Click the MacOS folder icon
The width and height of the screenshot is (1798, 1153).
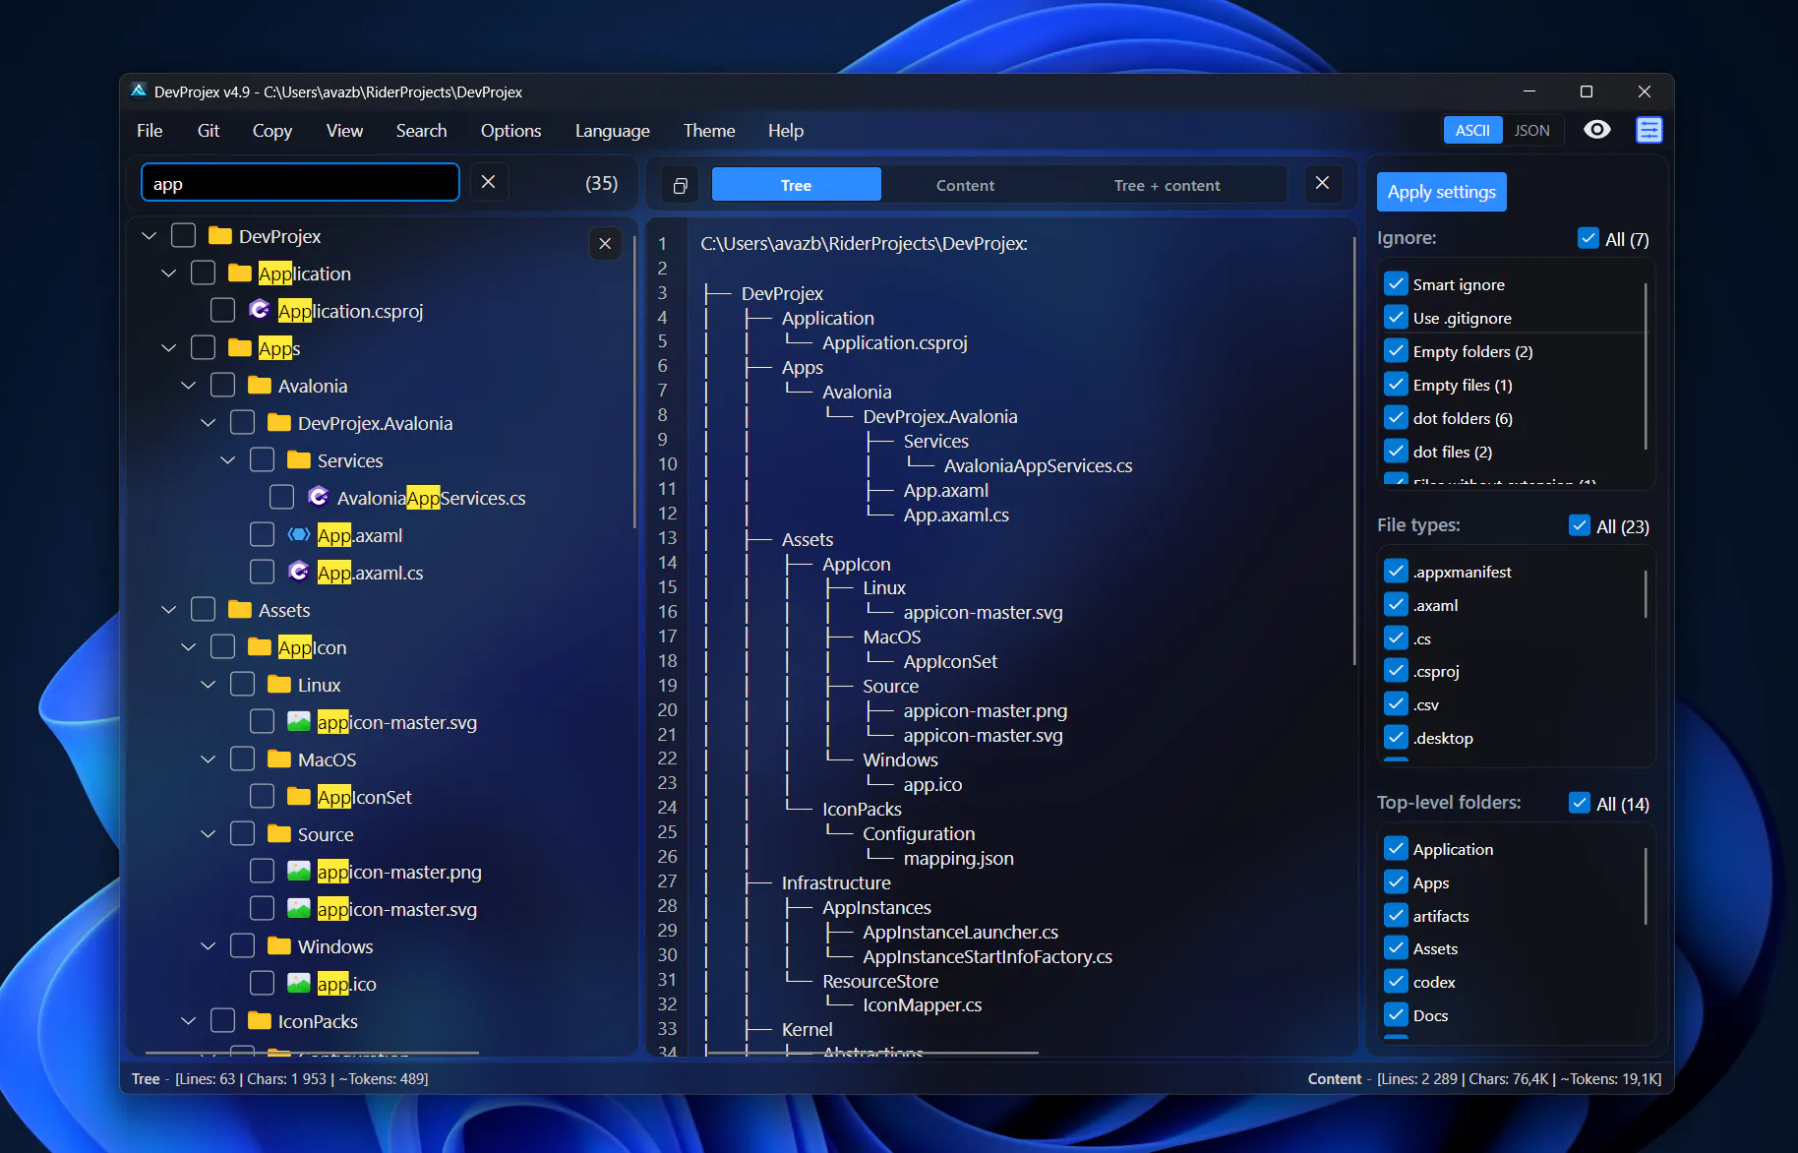click(x=279, y=759)
